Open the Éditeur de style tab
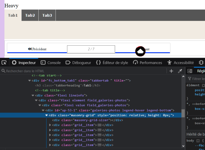The image size is (205, 150). click(112, 63)
